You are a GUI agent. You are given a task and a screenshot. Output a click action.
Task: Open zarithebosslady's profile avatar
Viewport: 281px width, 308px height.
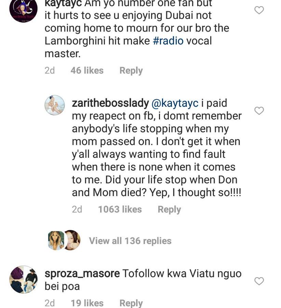[x=55, y=105]
